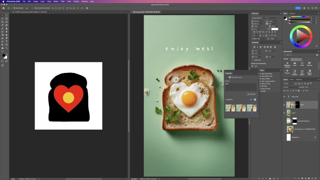Viewport: 320px width, 180px height.
Task: Select the Rectangle shape tool
Action: click(7, 45)
